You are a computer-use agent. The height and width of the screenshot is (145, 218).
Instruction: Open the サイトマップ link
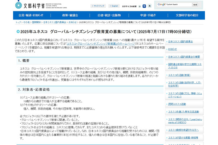point(98,6)
